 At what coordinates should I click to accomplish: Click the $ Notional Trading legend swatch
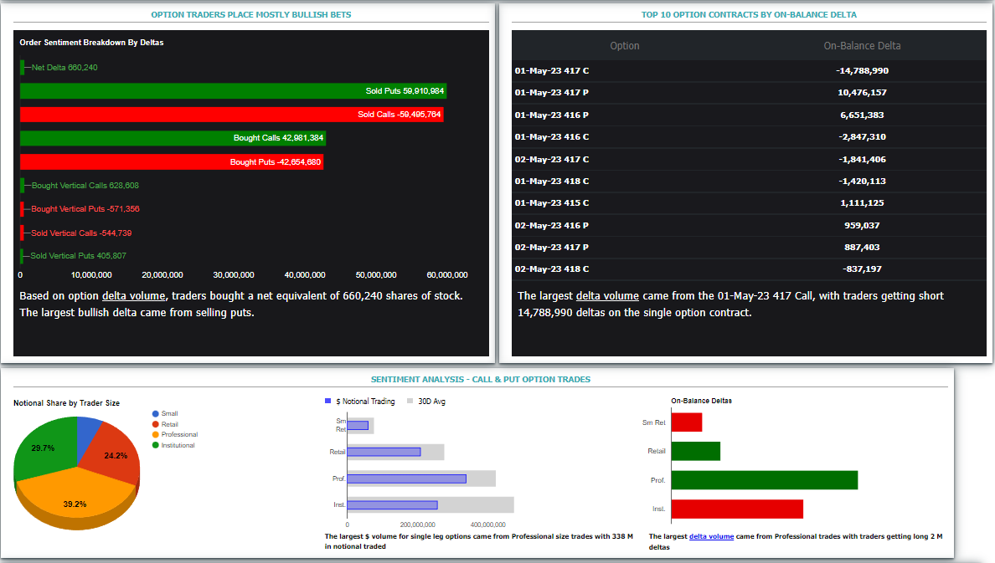(328, 401)
